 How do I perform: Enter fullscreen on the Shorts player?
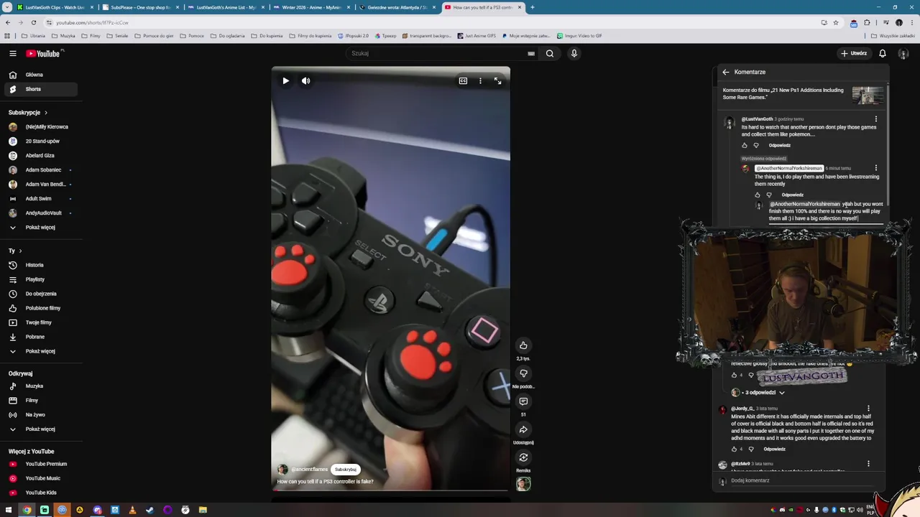point(497,80)
